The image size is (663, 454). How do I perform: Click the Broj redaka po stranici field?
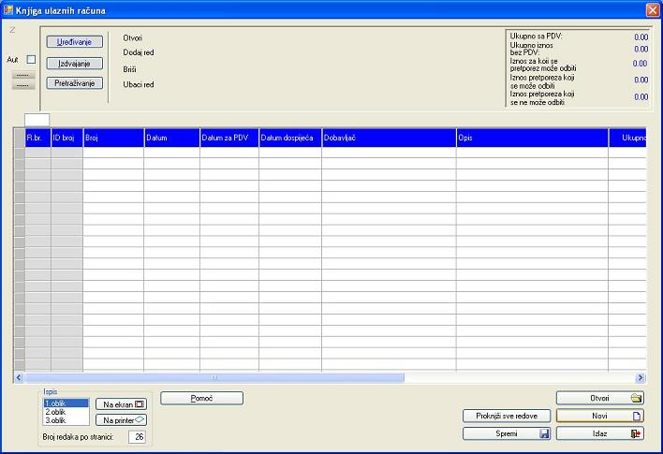click(137, 436)
